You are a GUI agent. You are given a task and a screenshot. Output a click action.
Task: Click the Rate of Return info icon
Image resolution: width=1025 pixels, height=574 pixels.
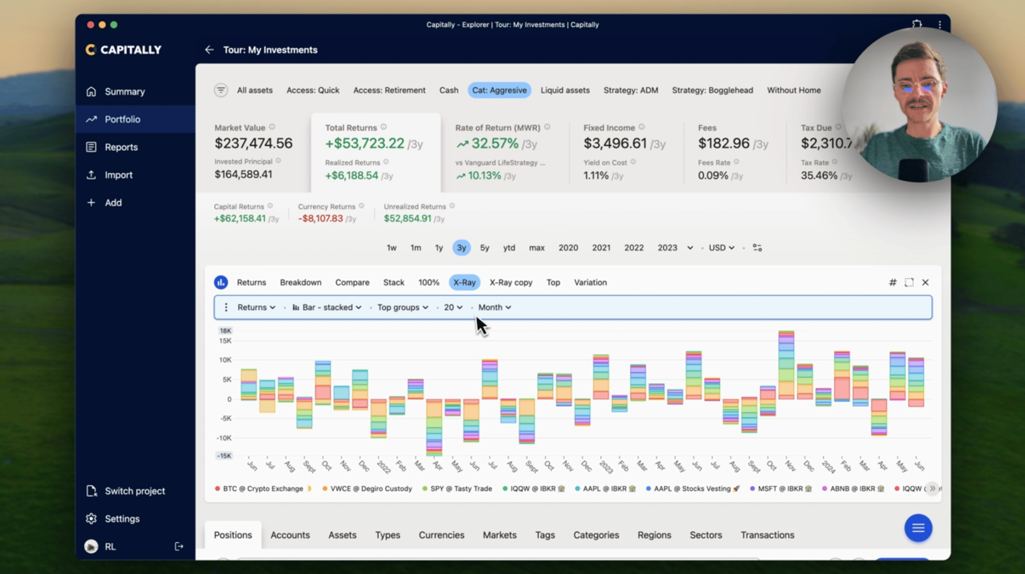click(x=547, y=127)
